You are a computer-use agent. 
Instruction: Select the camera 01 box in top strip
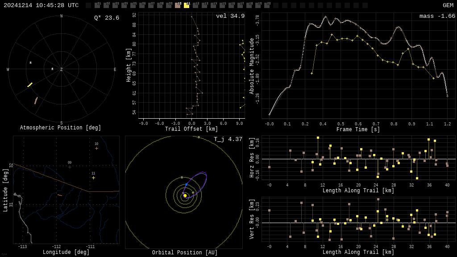tap(97, 5)
